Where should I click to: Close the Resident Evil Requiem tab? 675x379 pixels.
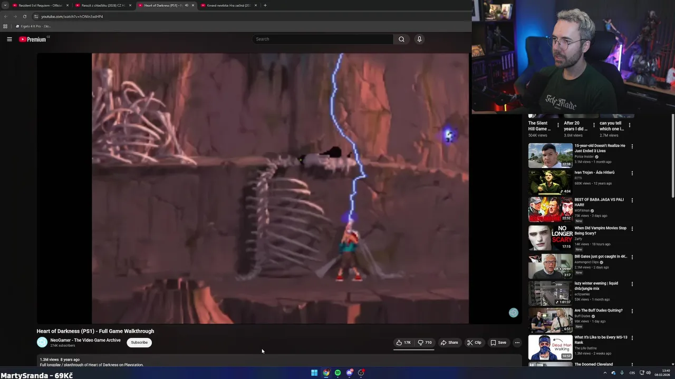tap(67, 5)
